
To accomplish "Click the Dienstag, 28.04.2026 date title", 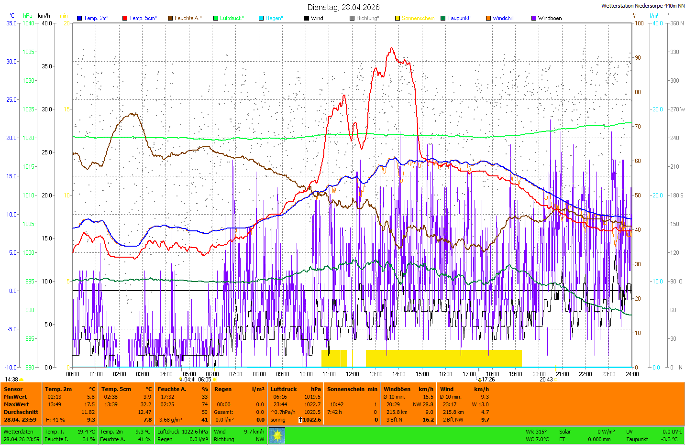I will 343,7.
